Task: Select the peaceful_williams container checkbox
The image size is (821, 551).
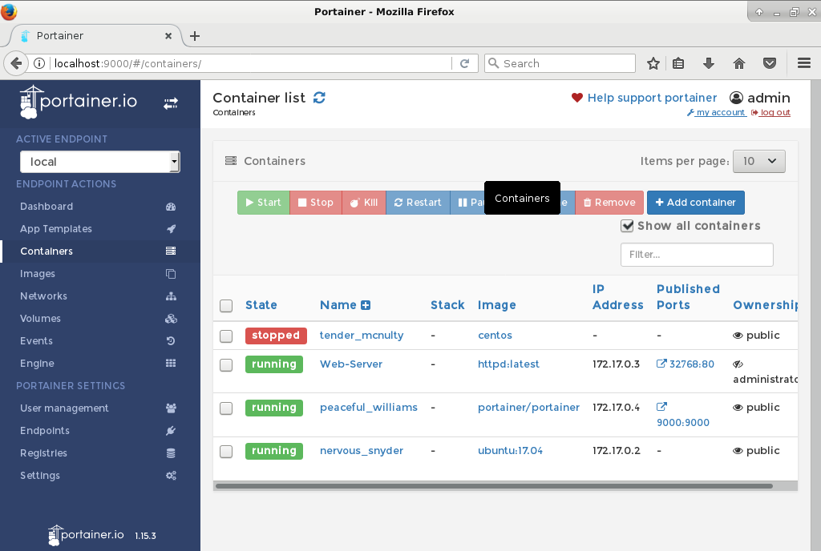Action: click(226, 408)
